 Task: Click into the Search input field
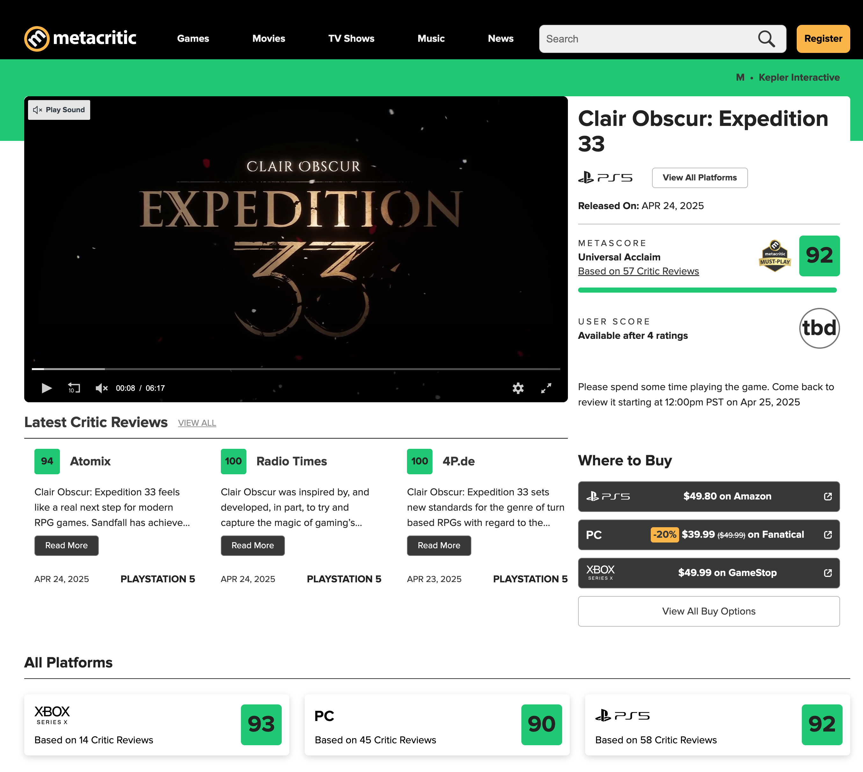point(645,39)
